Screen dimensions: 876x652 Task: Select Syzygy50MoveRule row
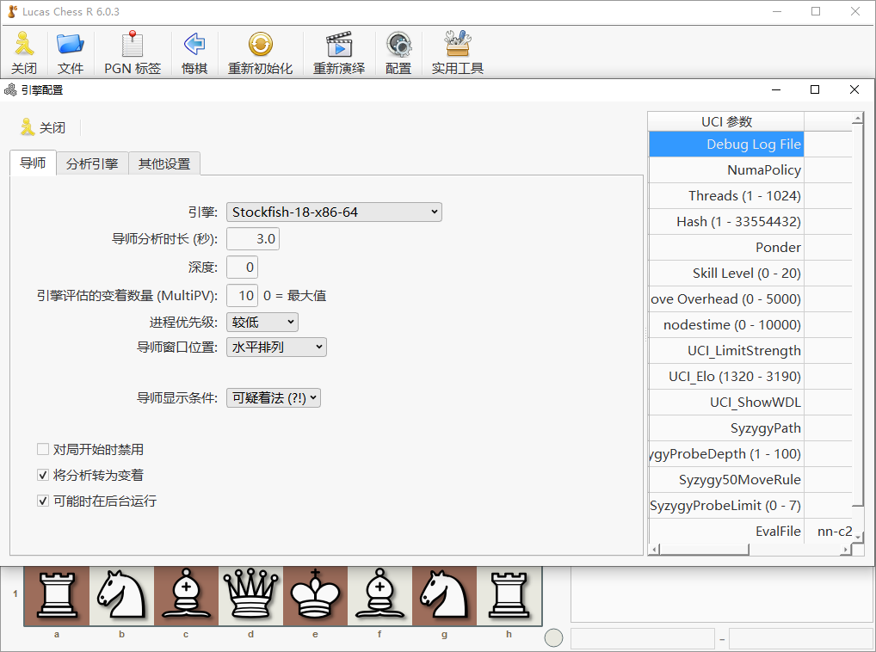coord(750,479)
